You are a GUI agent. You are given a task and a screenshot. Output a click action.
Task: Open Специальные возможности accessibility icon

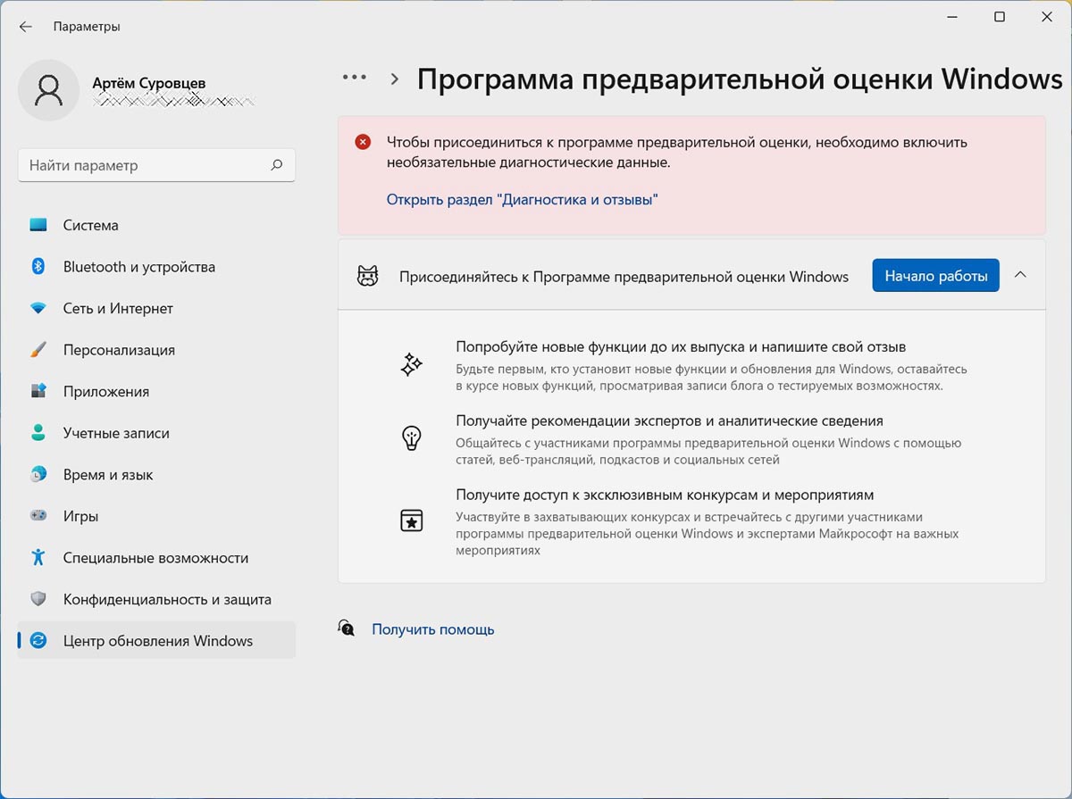point(38,558)
